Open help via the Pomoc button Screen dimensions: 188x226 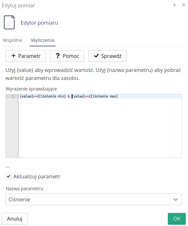67,56
